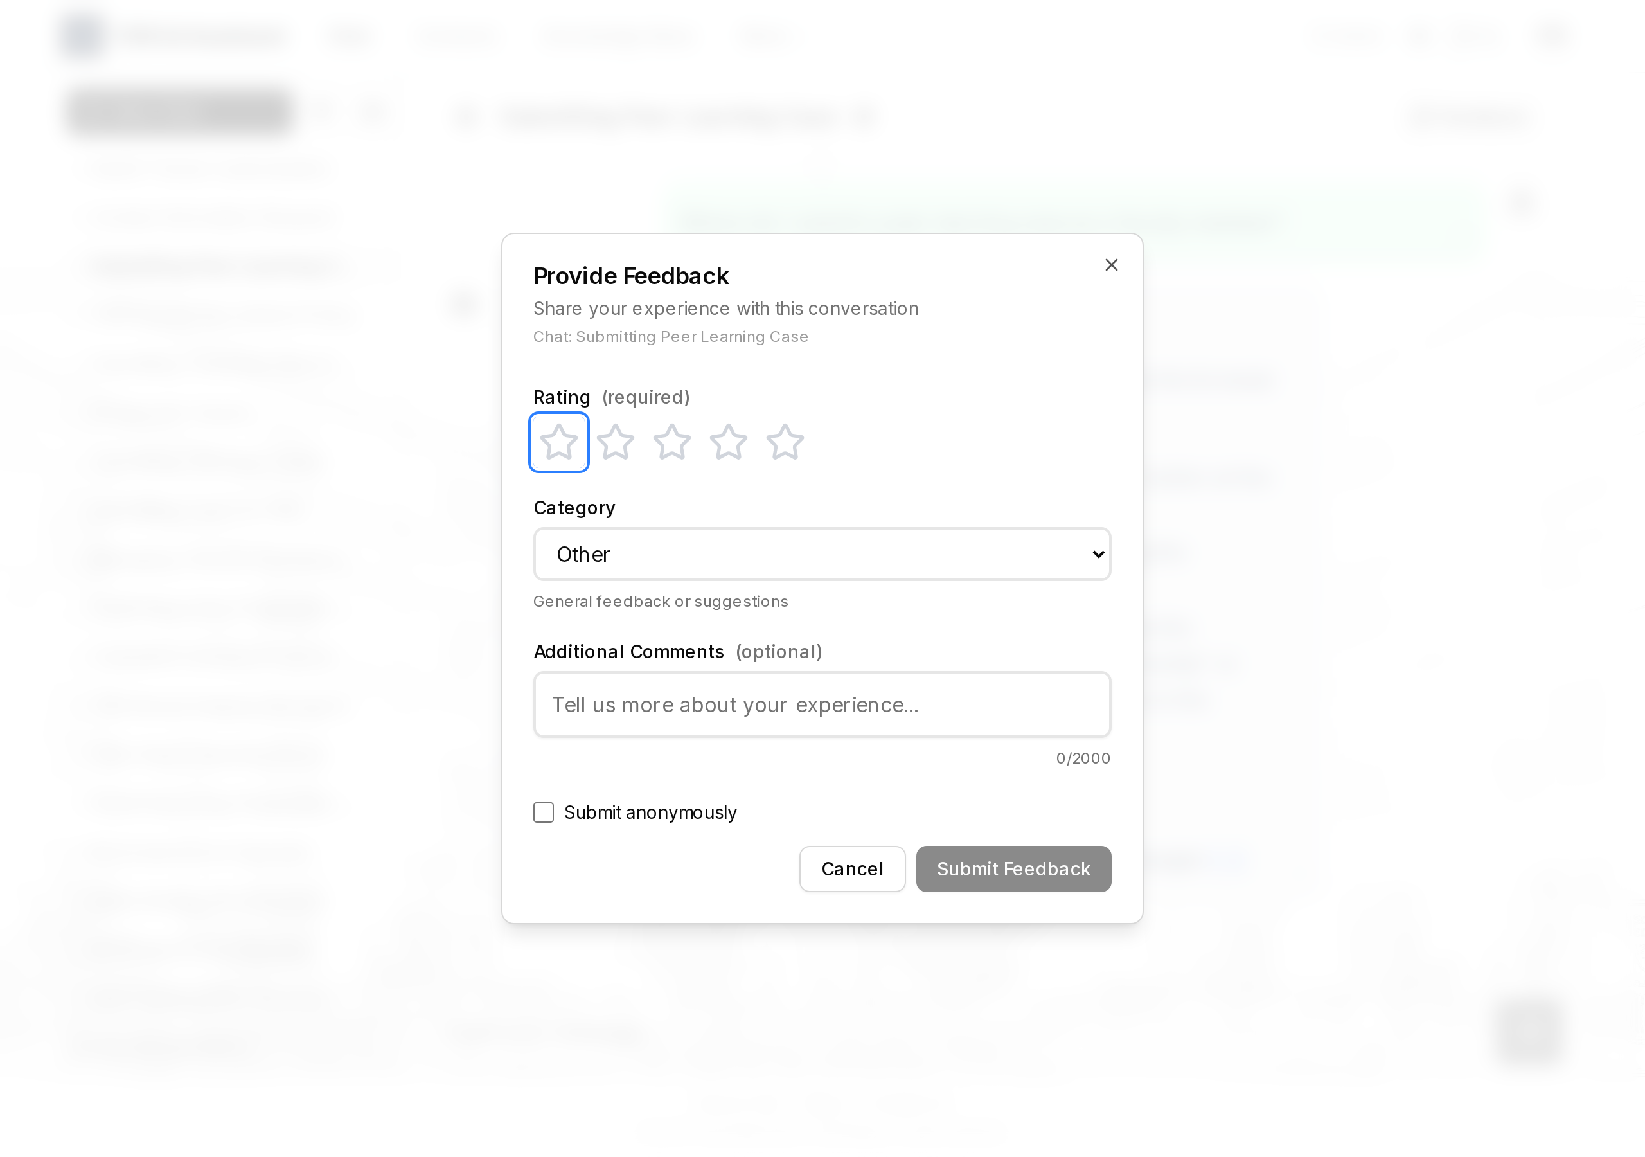Viewport: 1645px width, 1157px height.
Task: Click the 0/2000 character counter
Action: (x=1083, y=758)
